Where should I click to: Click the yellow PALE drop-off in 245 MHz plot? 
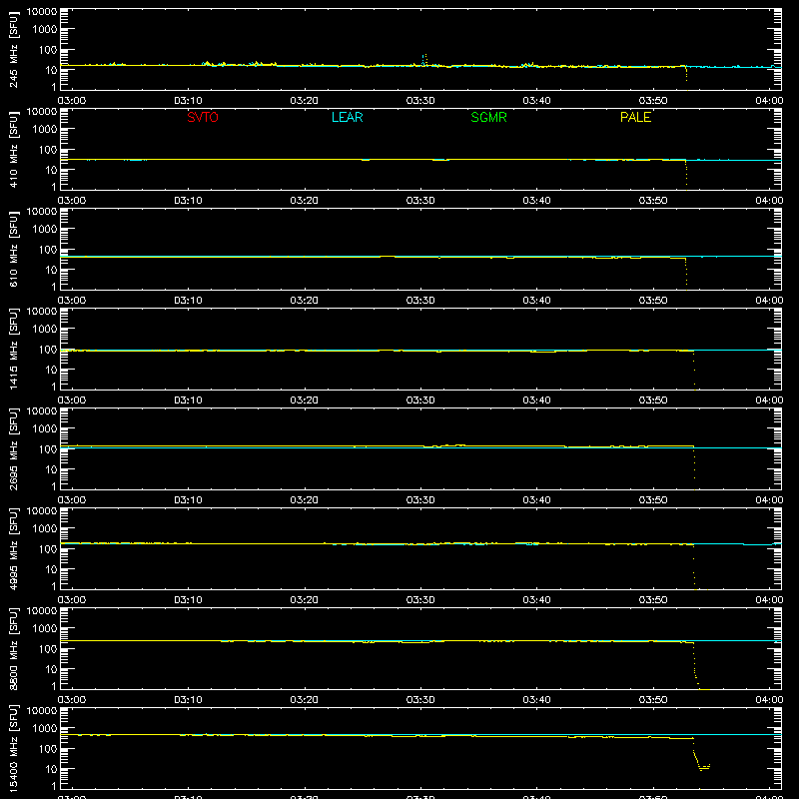coord(686,78)
